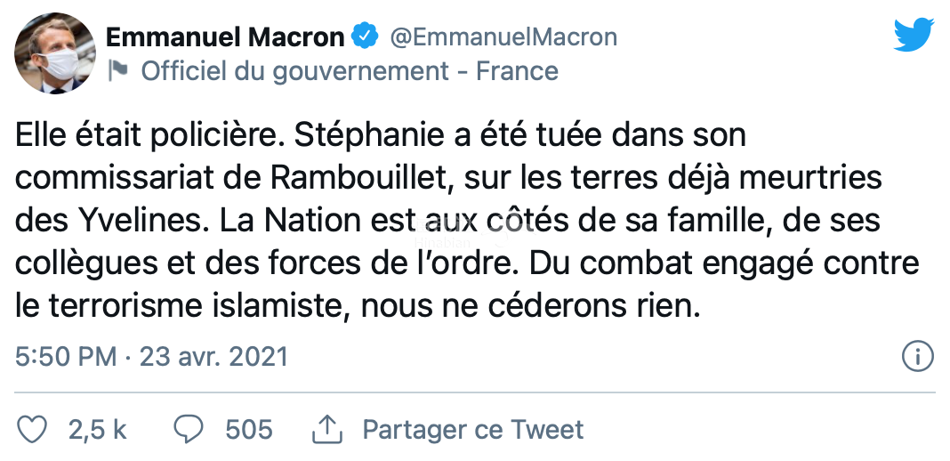The height and width of the screenshot is (461, 950).
Task: Click the Partager ce Tweet text
Action: point(473,430)
